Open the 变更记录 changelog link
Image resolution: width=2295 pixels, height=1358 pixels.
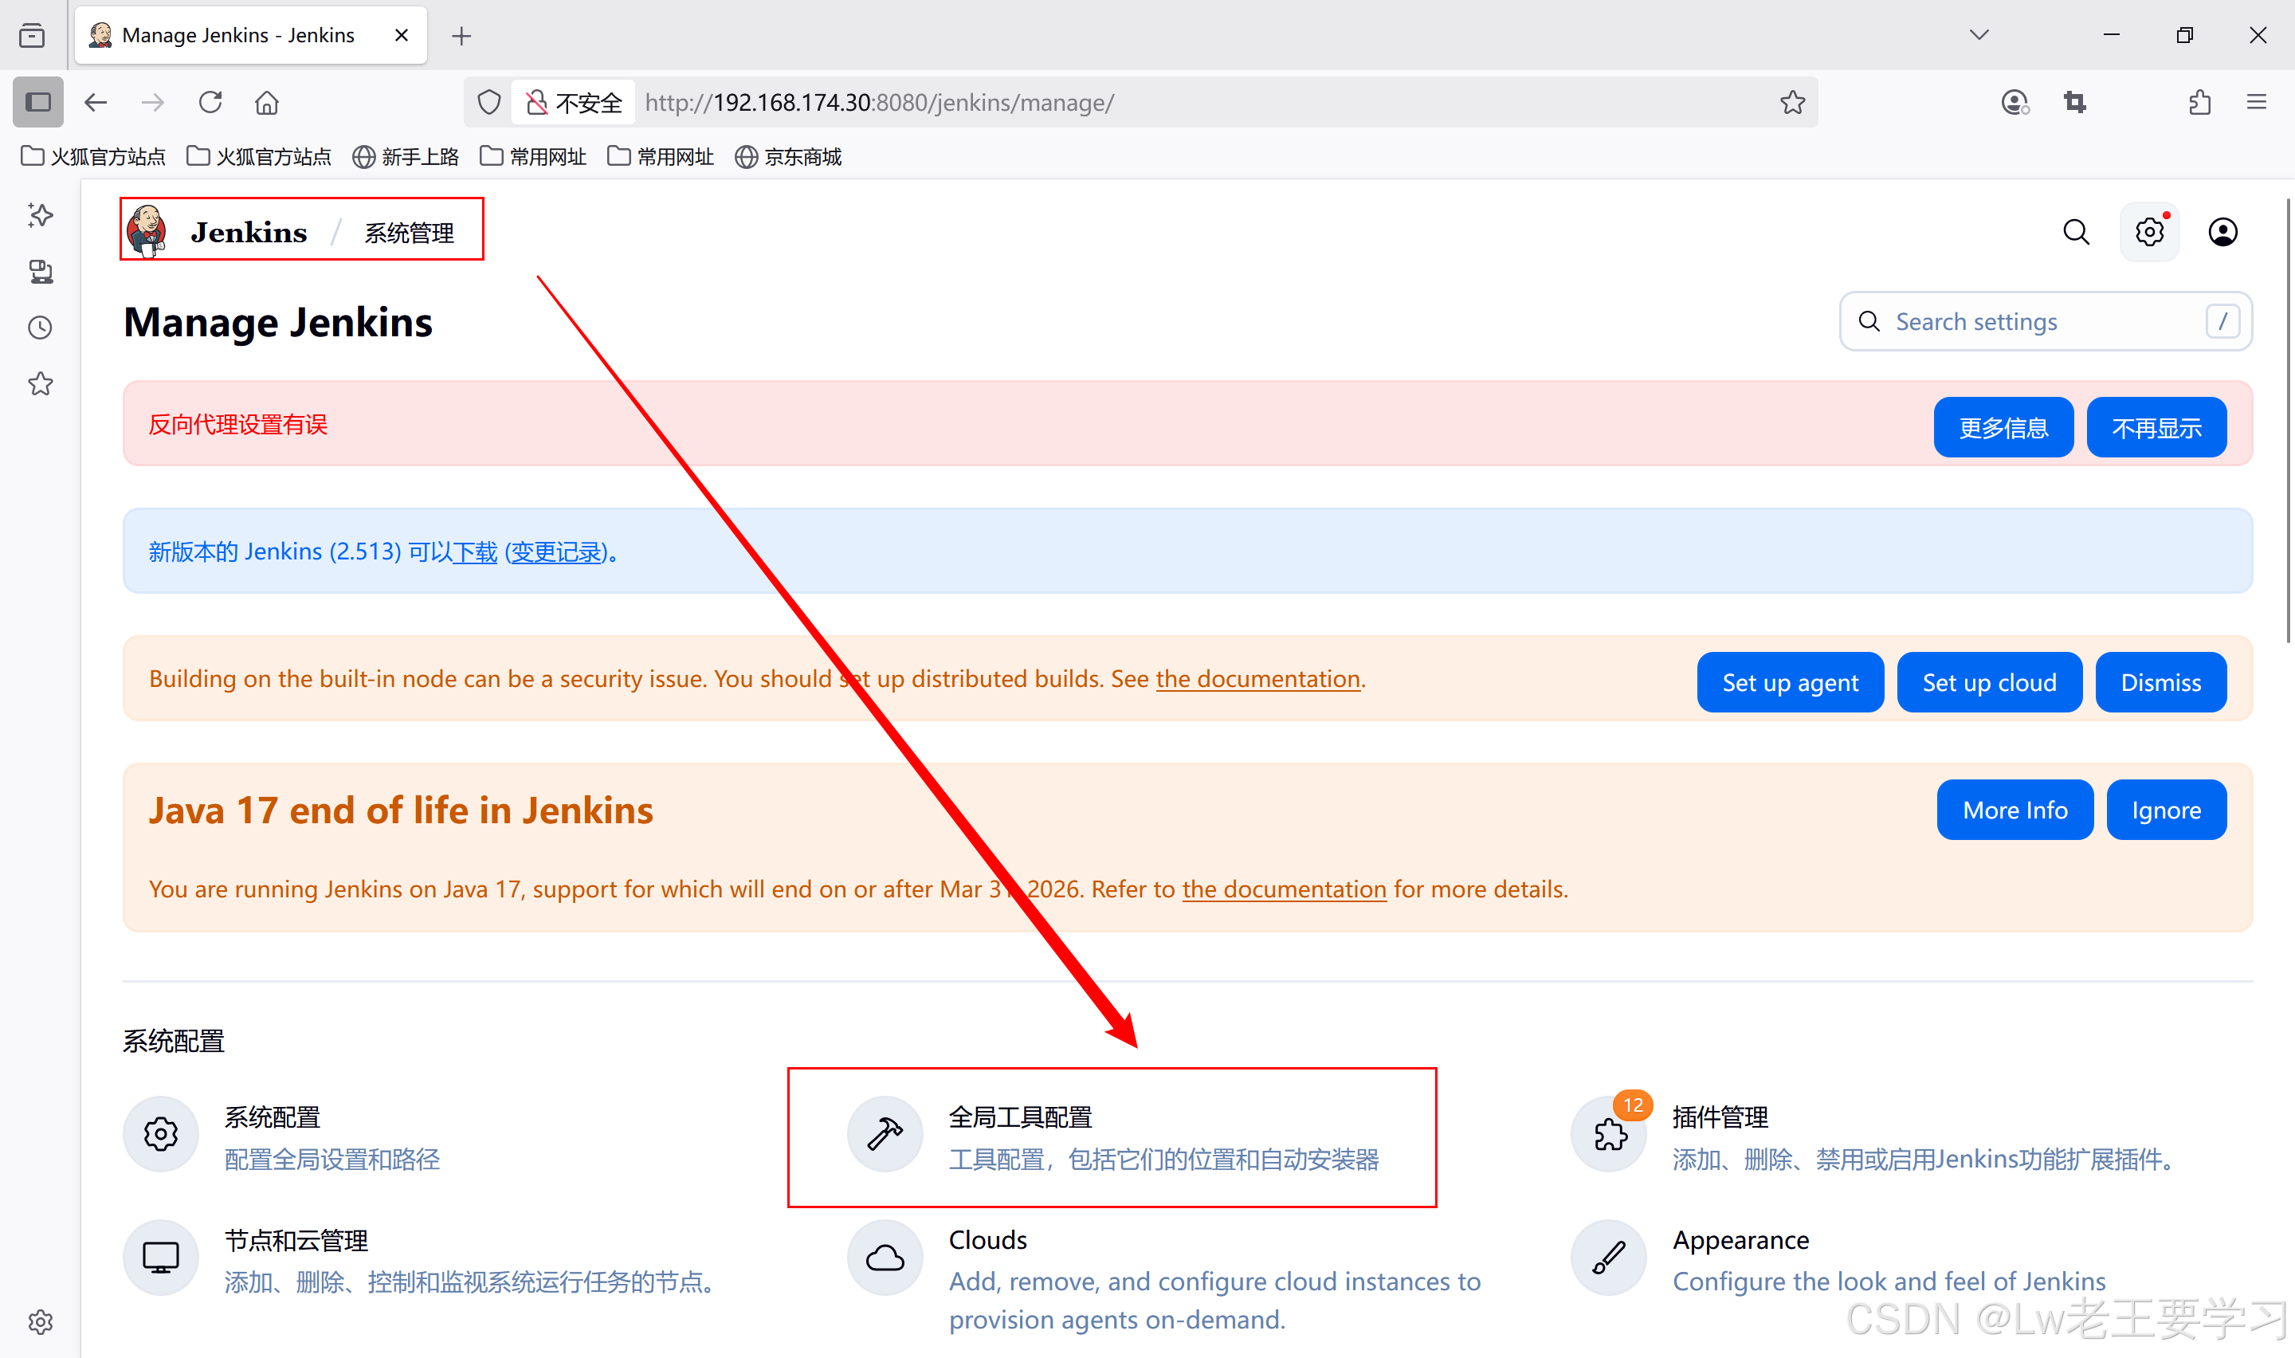556,551
